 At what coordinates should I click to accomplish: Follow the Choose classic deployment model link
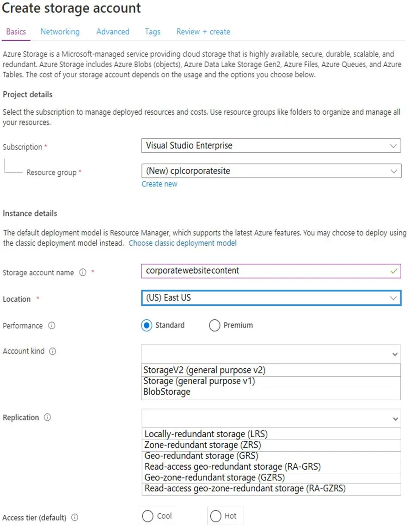183,243
